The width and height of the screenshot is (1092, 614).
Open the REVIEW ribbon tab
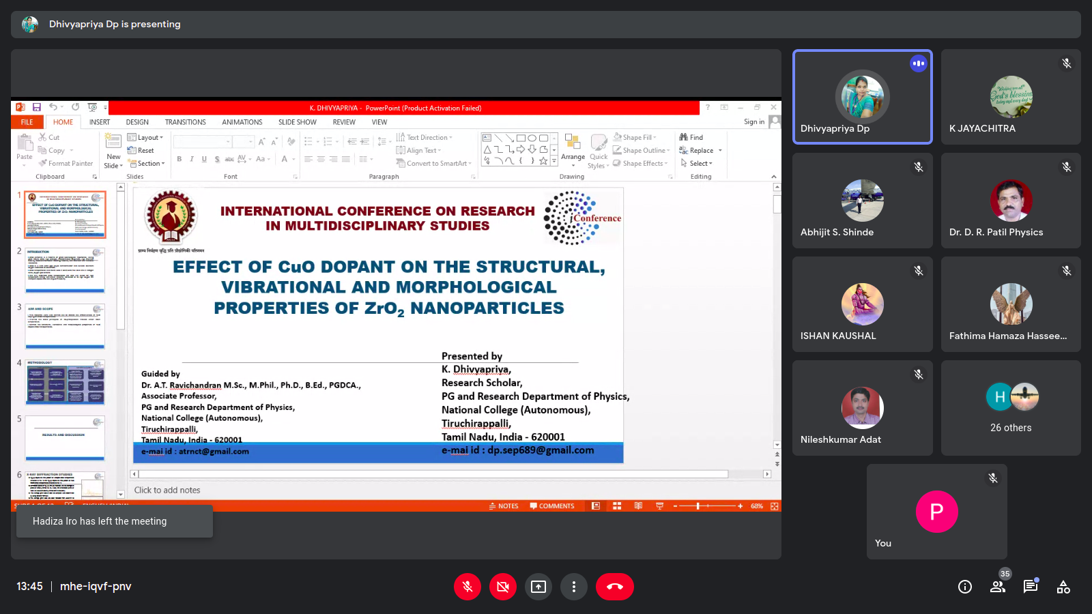(344, 122)
